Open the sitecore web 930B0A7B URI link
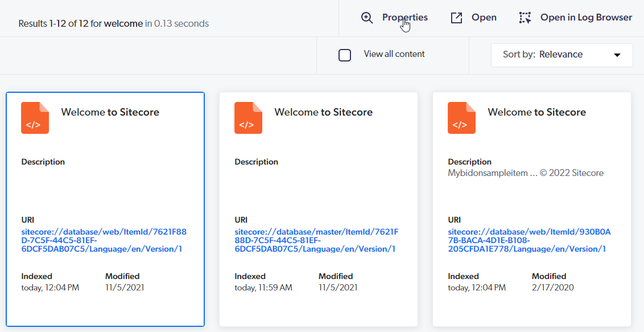 coord(530,240)
